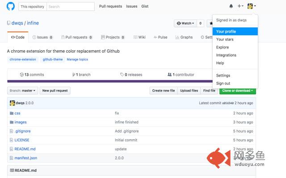
Task: Open the .gitignore file link
Action: 22,131
